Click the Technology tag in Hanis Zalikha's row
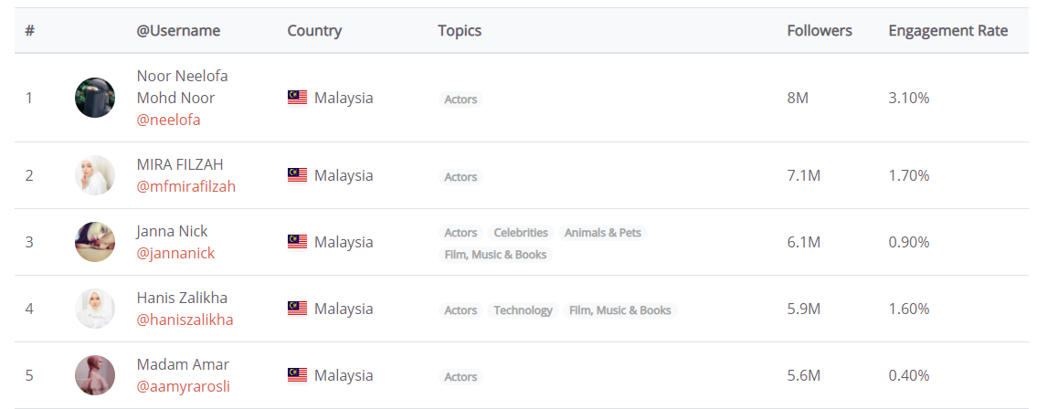The height and width of the screenshot is (409, 1037). click(x=523, y=310)
